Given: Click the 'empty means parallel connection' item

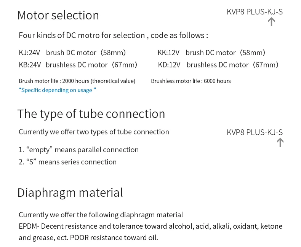Looking at the screenshot, I should tap(79, 150).
